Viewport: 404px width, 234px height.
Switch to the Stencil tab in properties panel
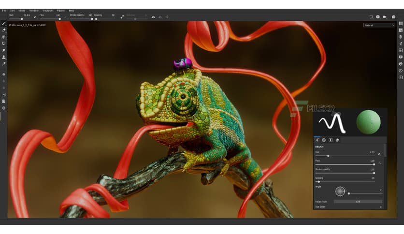tap(331, 140)
